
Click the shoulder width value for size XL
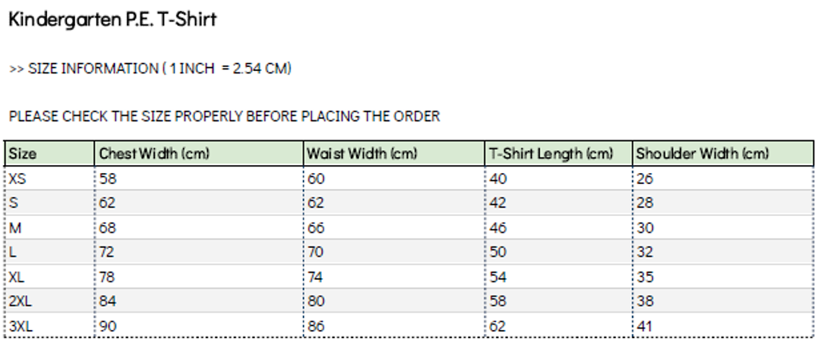pos(645,277)
